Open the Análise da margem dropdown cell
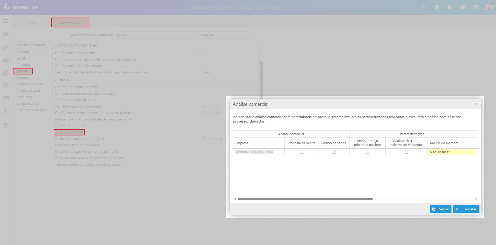This screenshot has width=496, height=245. pos(450,152)
